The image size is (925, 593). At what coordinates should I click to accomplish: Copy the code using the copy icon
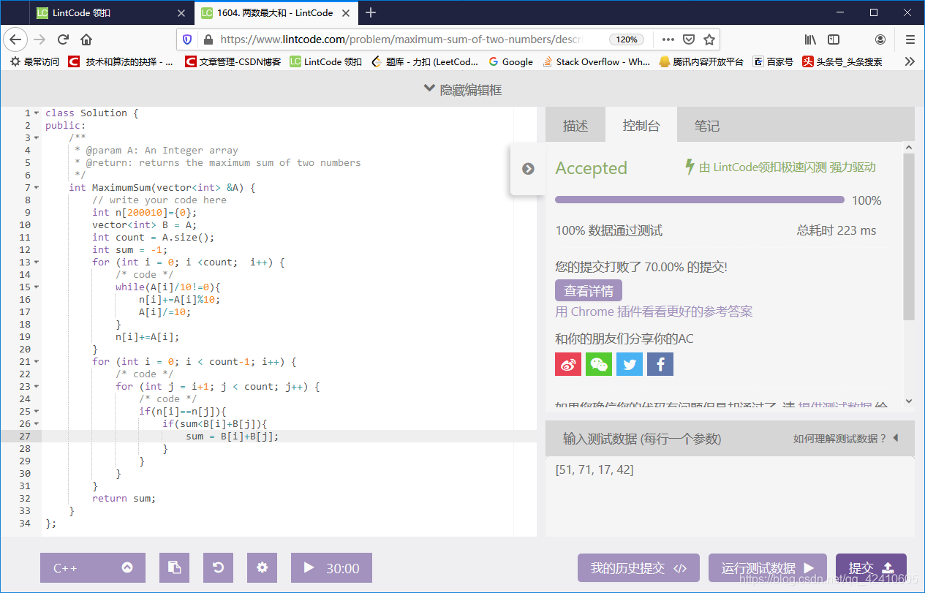pos(174,567)
